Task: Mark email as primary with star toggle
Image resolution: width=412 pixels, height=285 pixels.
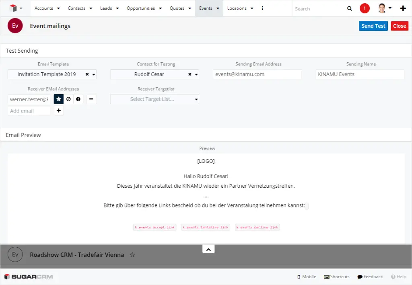Action: point(59,99)
